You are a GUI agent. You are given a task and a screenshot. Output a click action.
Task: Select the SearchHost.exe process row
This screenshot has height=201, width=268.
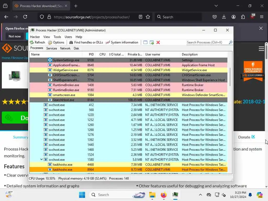pos(128,100)
